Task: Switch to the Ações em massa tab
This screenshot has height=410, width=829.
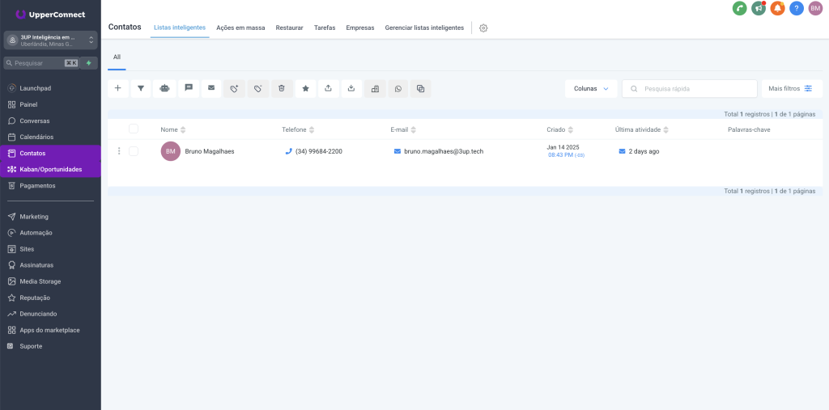Action: click(x=240, y=27)
